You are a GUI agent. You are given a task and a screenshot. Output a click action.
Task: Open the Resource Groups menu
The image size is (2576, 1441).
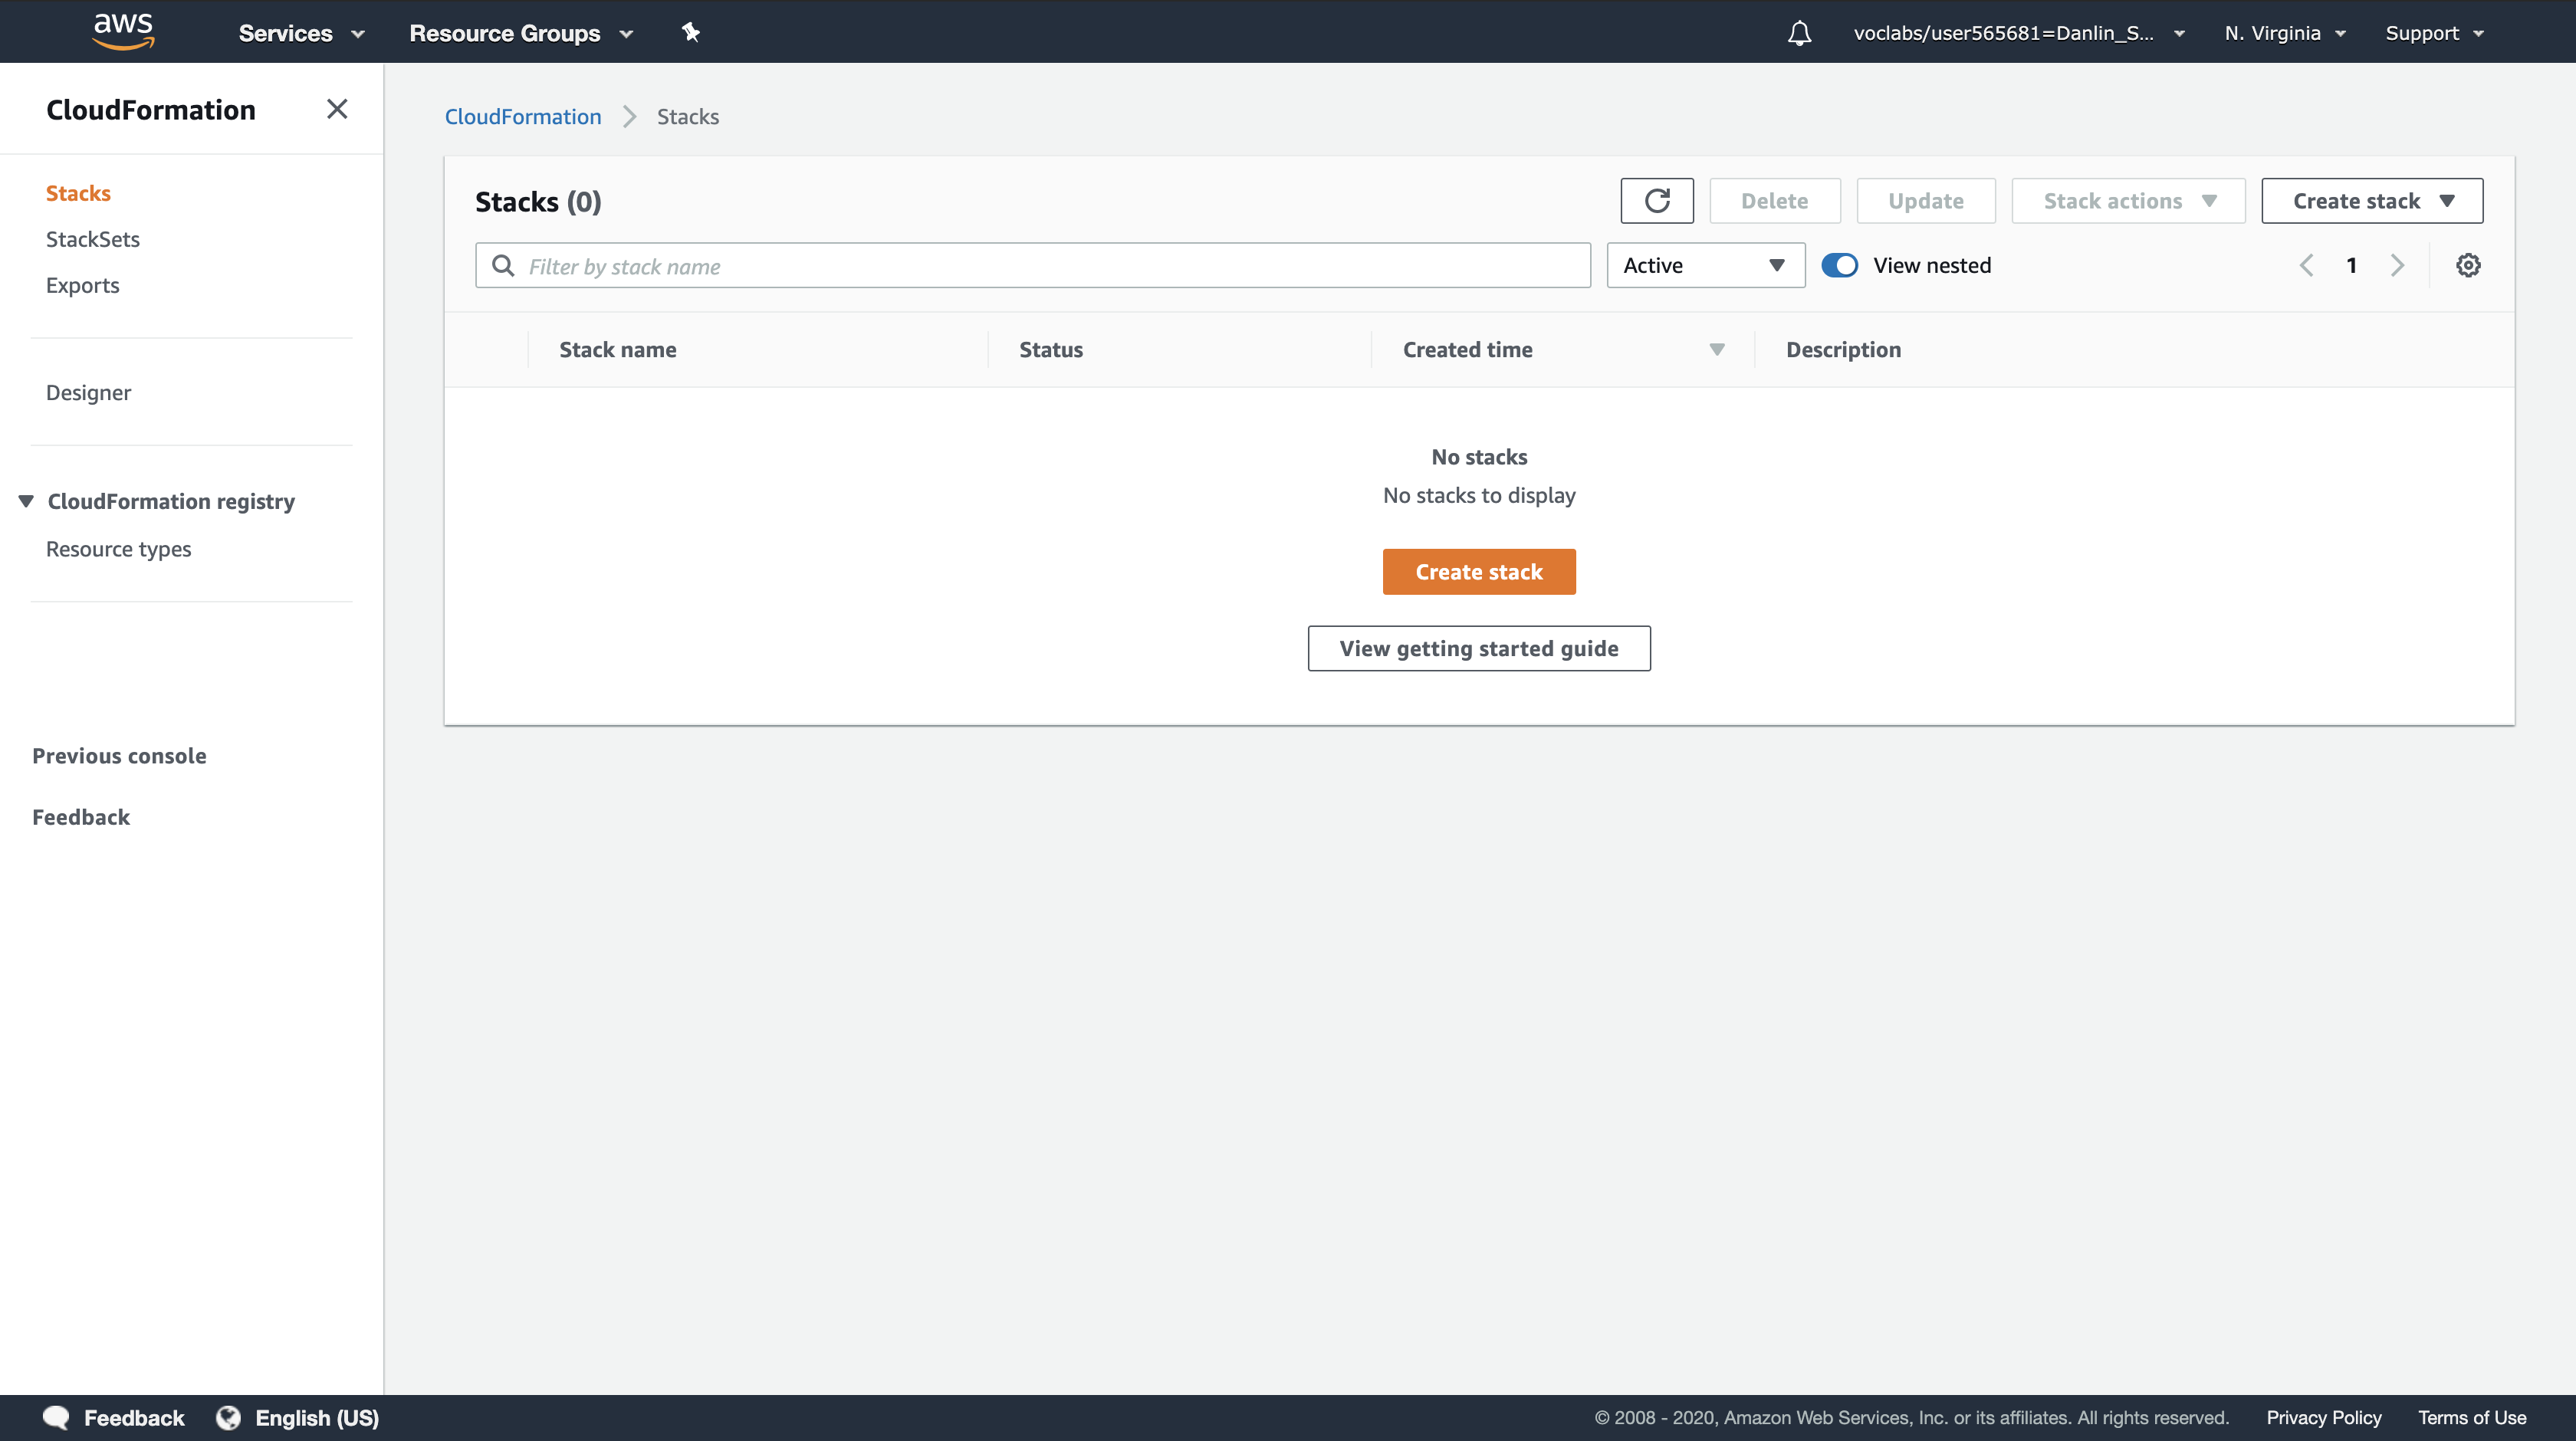click(x=520, y=33)
